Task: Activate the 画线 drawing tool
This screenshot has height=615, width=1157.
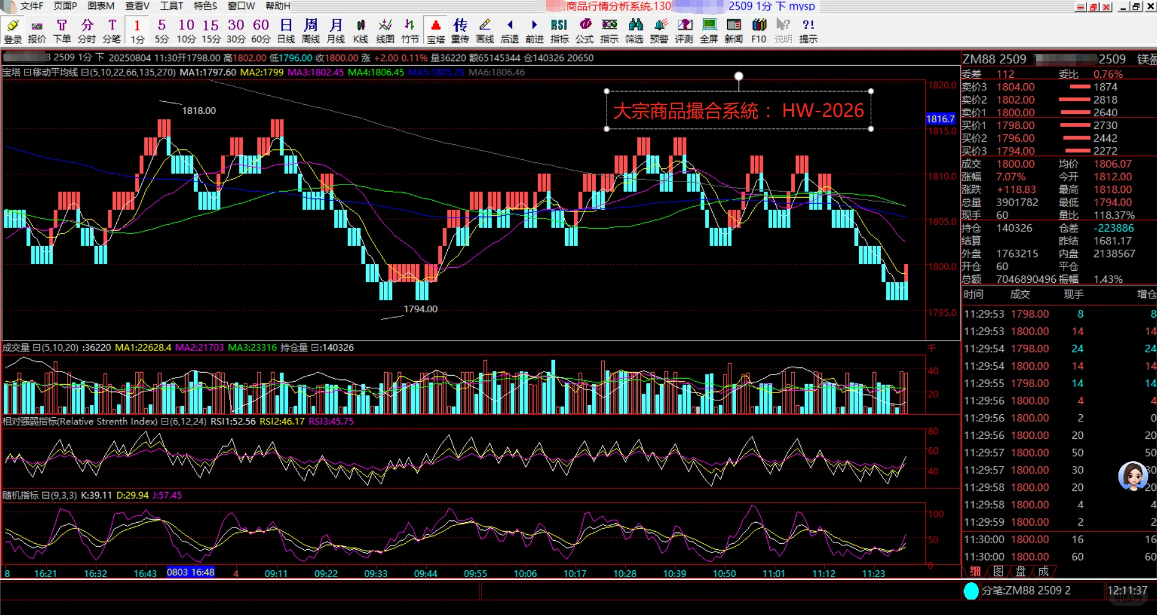Action: pyautogui.click(x=485, y=31)
